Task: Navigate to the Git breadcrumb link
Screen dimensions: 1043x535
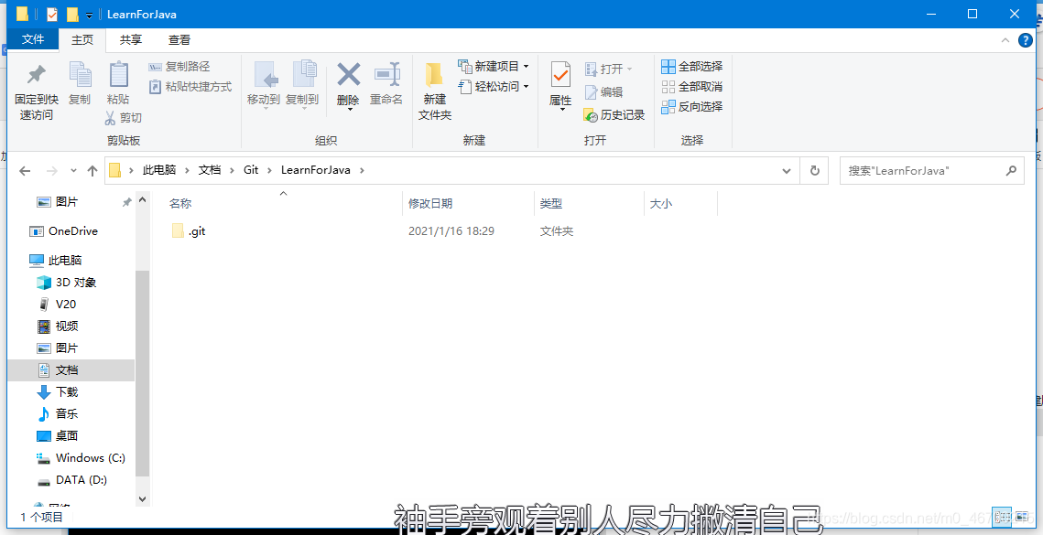Action: (x=251, y=170)
